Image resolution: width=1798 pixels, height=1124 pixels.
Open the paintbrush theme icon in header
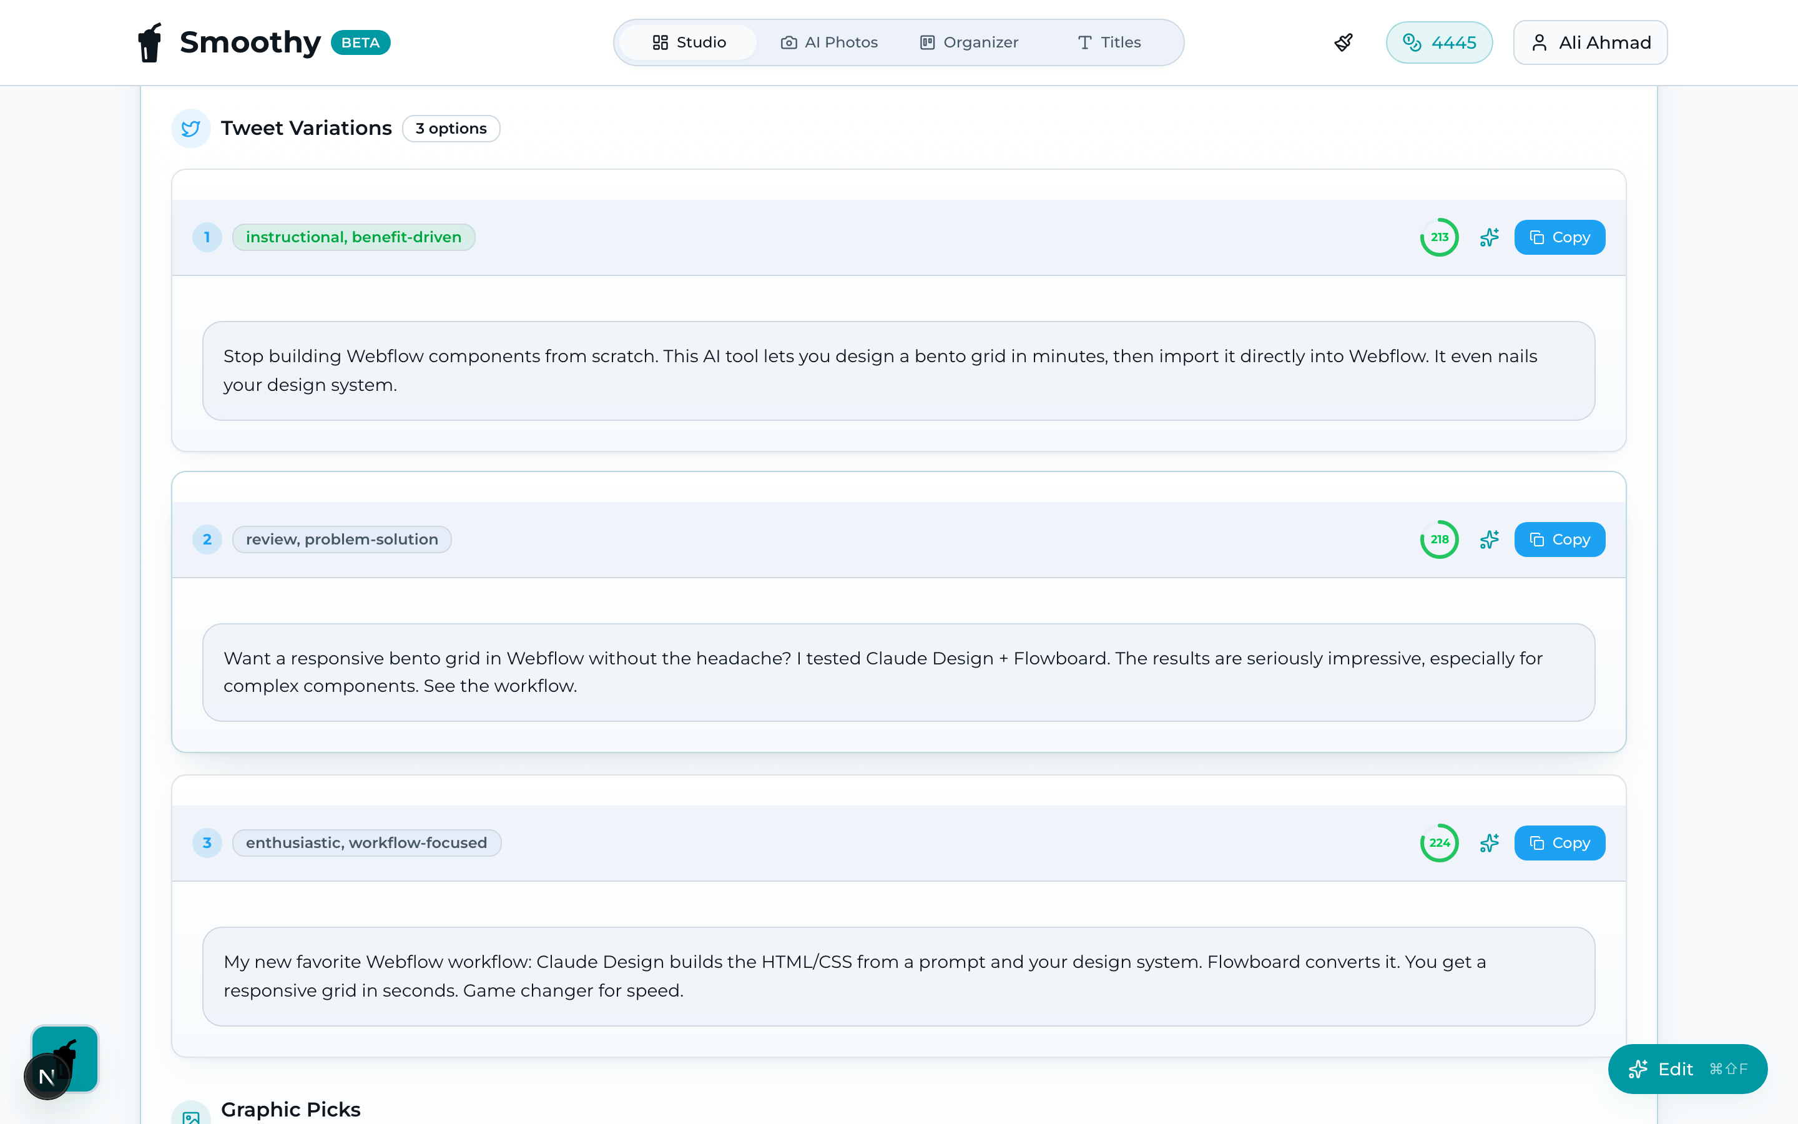pos(1344,42)
